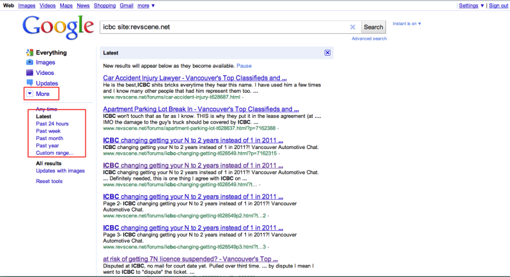Click the Search button

[373, 27]
